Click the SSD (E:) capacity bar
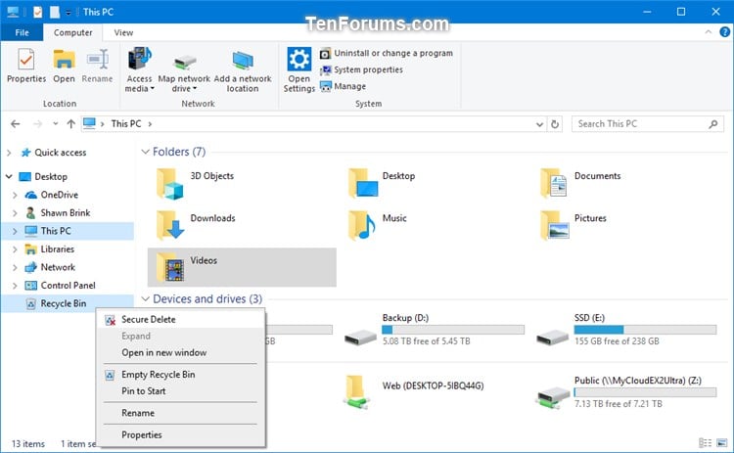Viewport: 734px width, 453px height. [x=645, y=330]
